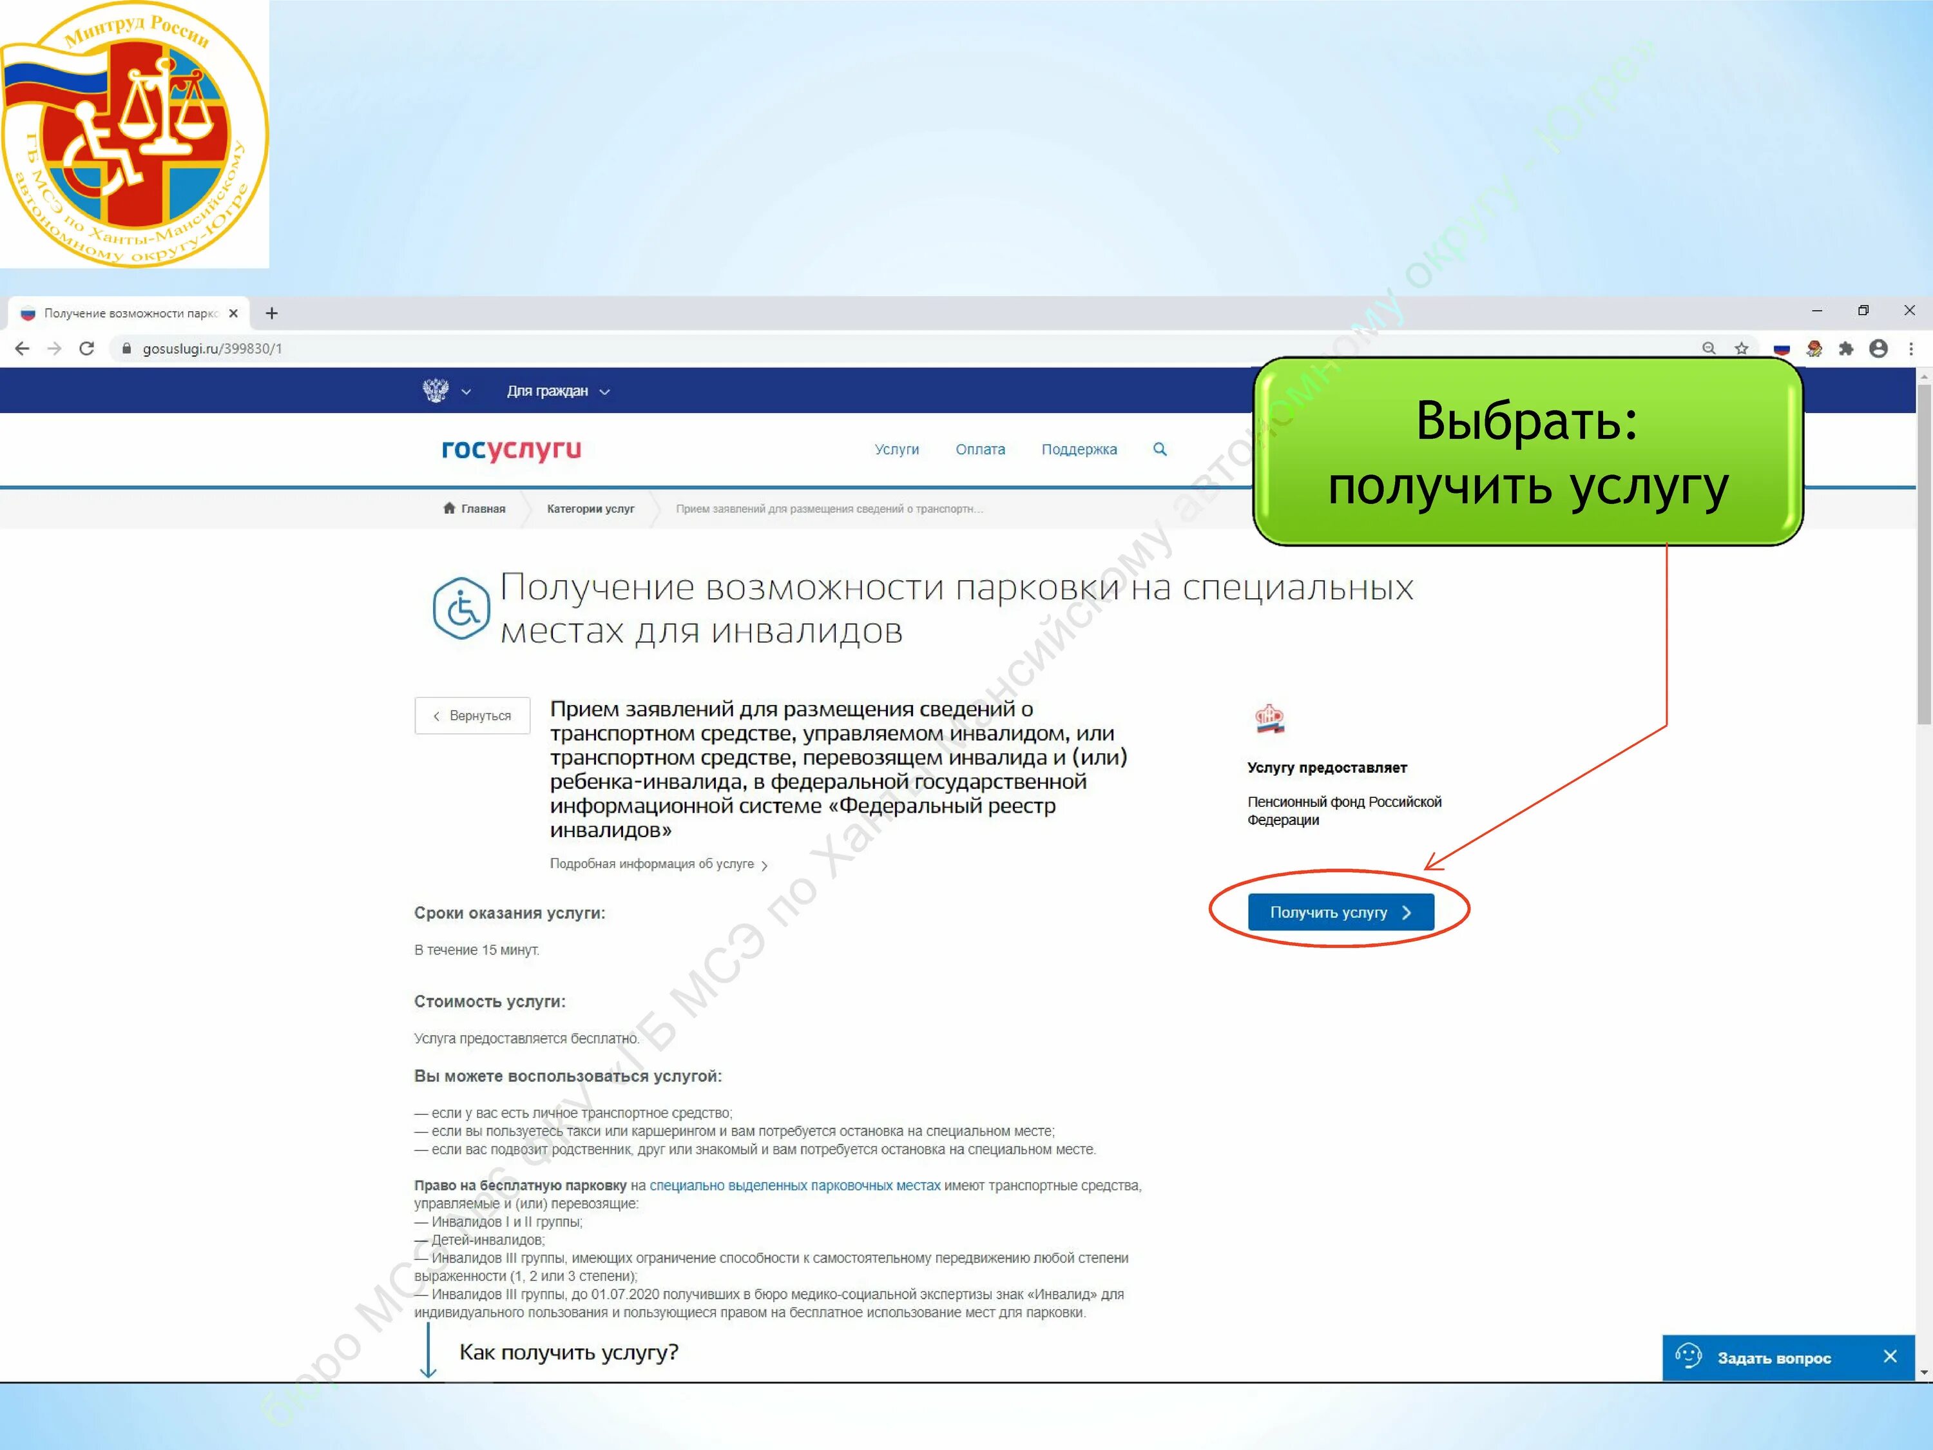
Task: Bookmark this page with the star icon
Action: tap(1742, 349)
